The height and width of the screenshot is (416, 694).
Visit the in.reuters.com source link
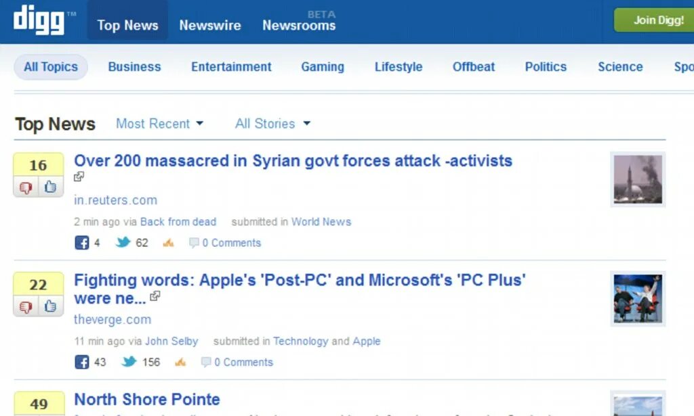coord(115,200)
